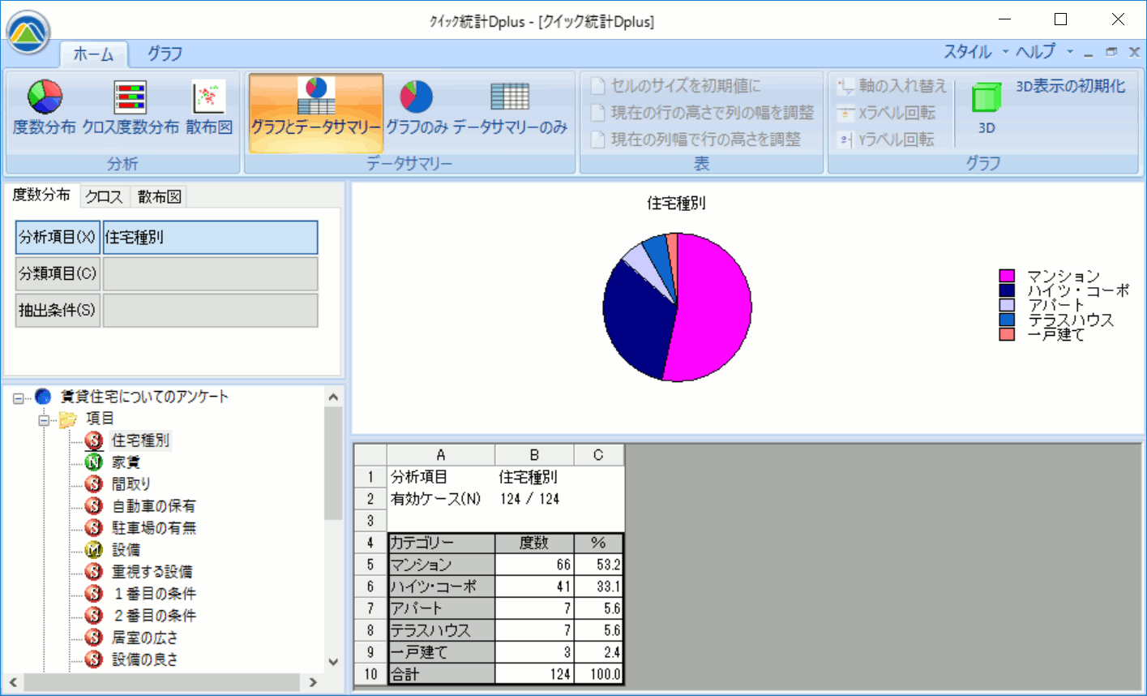Viewport: 1147px width, 696px height.
Task: Click the tree scroll down arrow
Action: click(x=333, y=662)
